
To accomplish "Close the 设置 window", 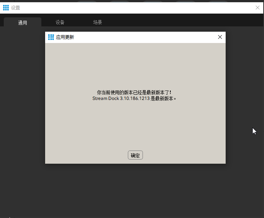I will point(258,8).
